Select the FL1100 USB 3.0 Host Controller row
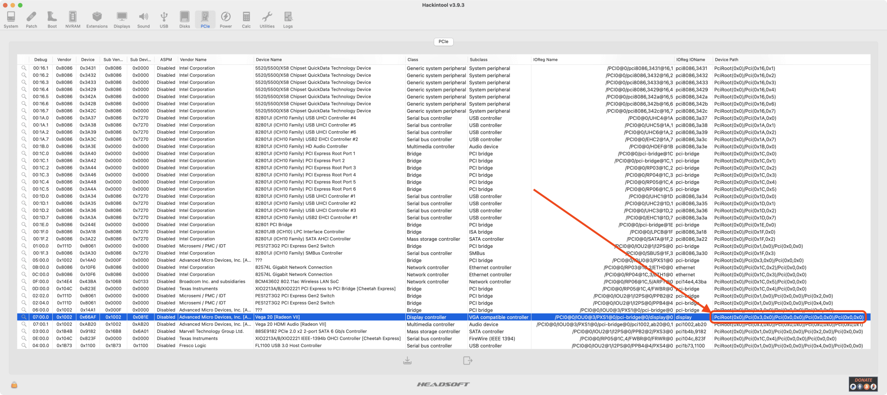 pos(443,345)
